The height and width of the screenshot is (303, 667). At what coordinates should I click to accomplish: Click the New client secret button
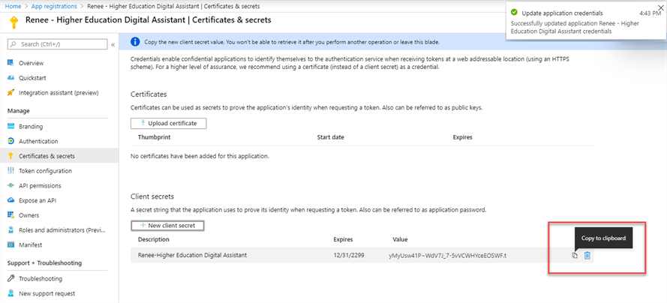pyautogui.click(x=167, y=226)
